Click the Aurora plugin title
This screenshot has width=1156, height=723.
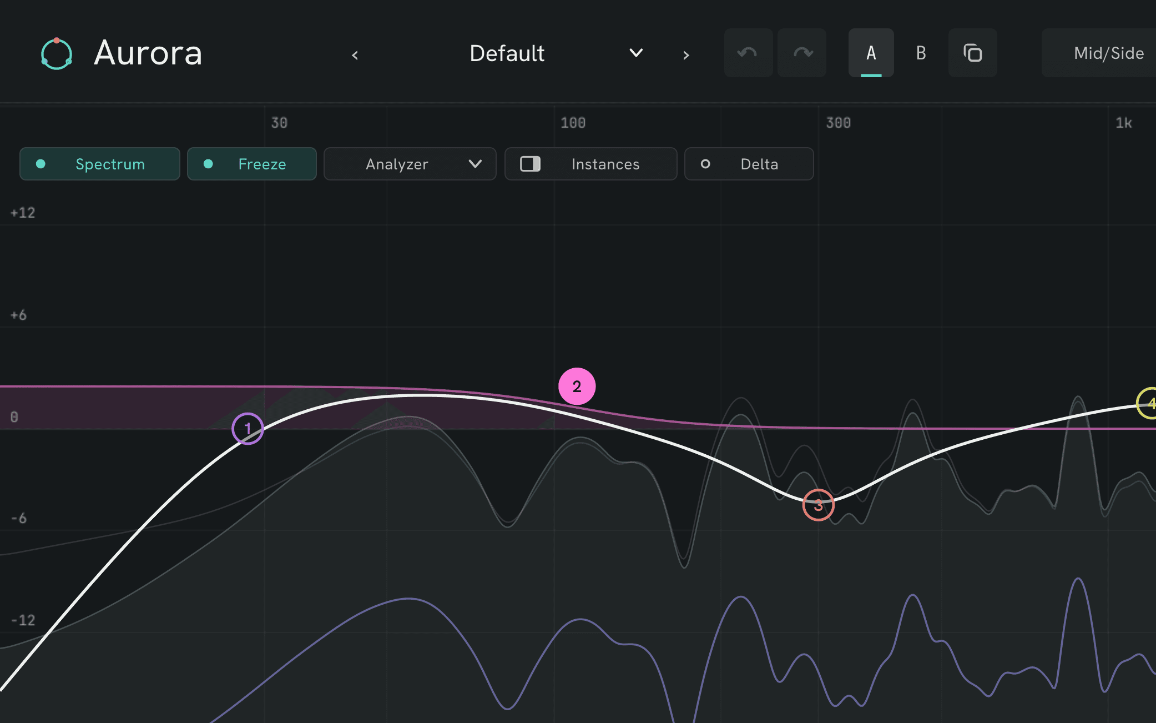148,53
